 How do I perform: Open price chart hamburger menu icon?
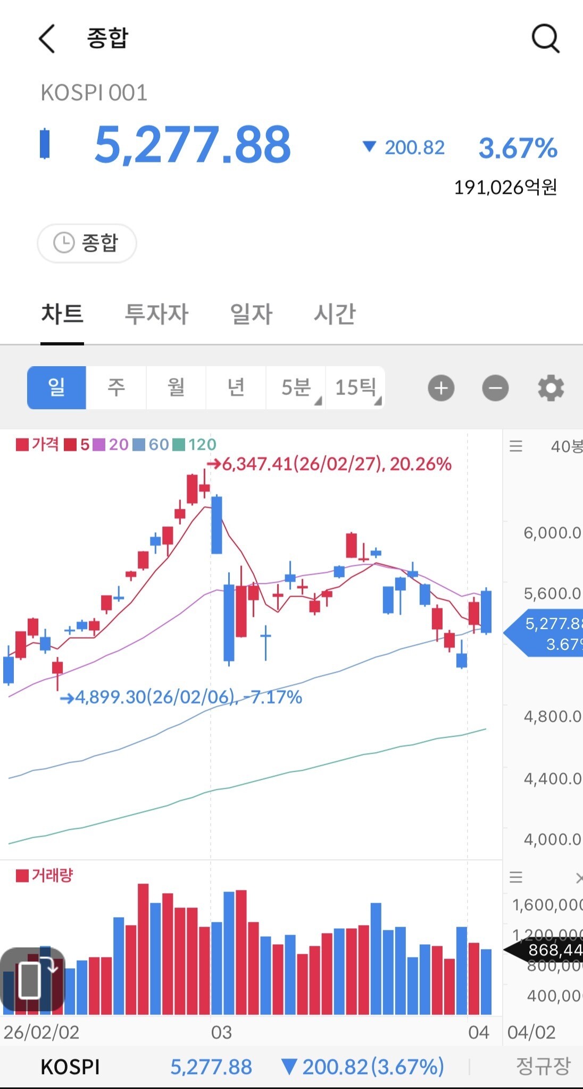tap(516, 446)
